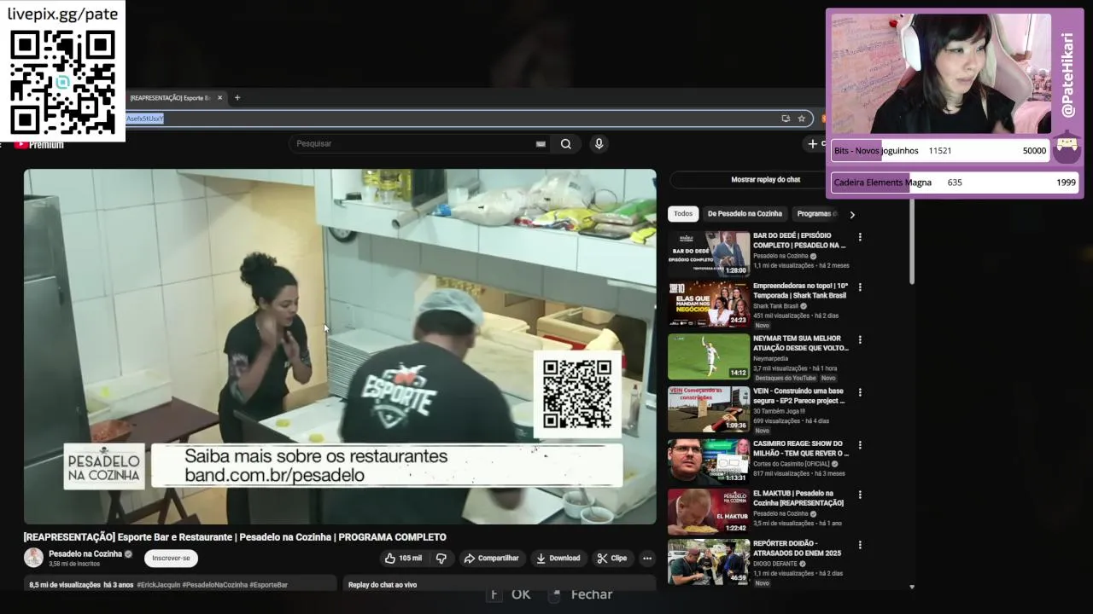Click #ErickJacquin hashtag

[158, 585]
